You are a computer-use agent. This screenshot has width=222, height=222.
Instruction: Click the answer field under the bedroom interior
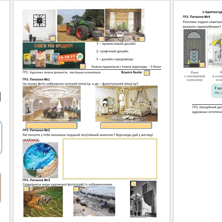(126, 126)
